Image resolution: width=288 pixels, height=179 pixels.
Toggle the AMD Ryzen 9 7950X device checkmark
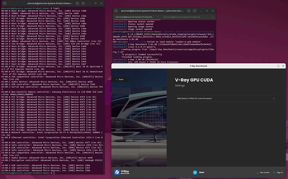click(274, 98)
